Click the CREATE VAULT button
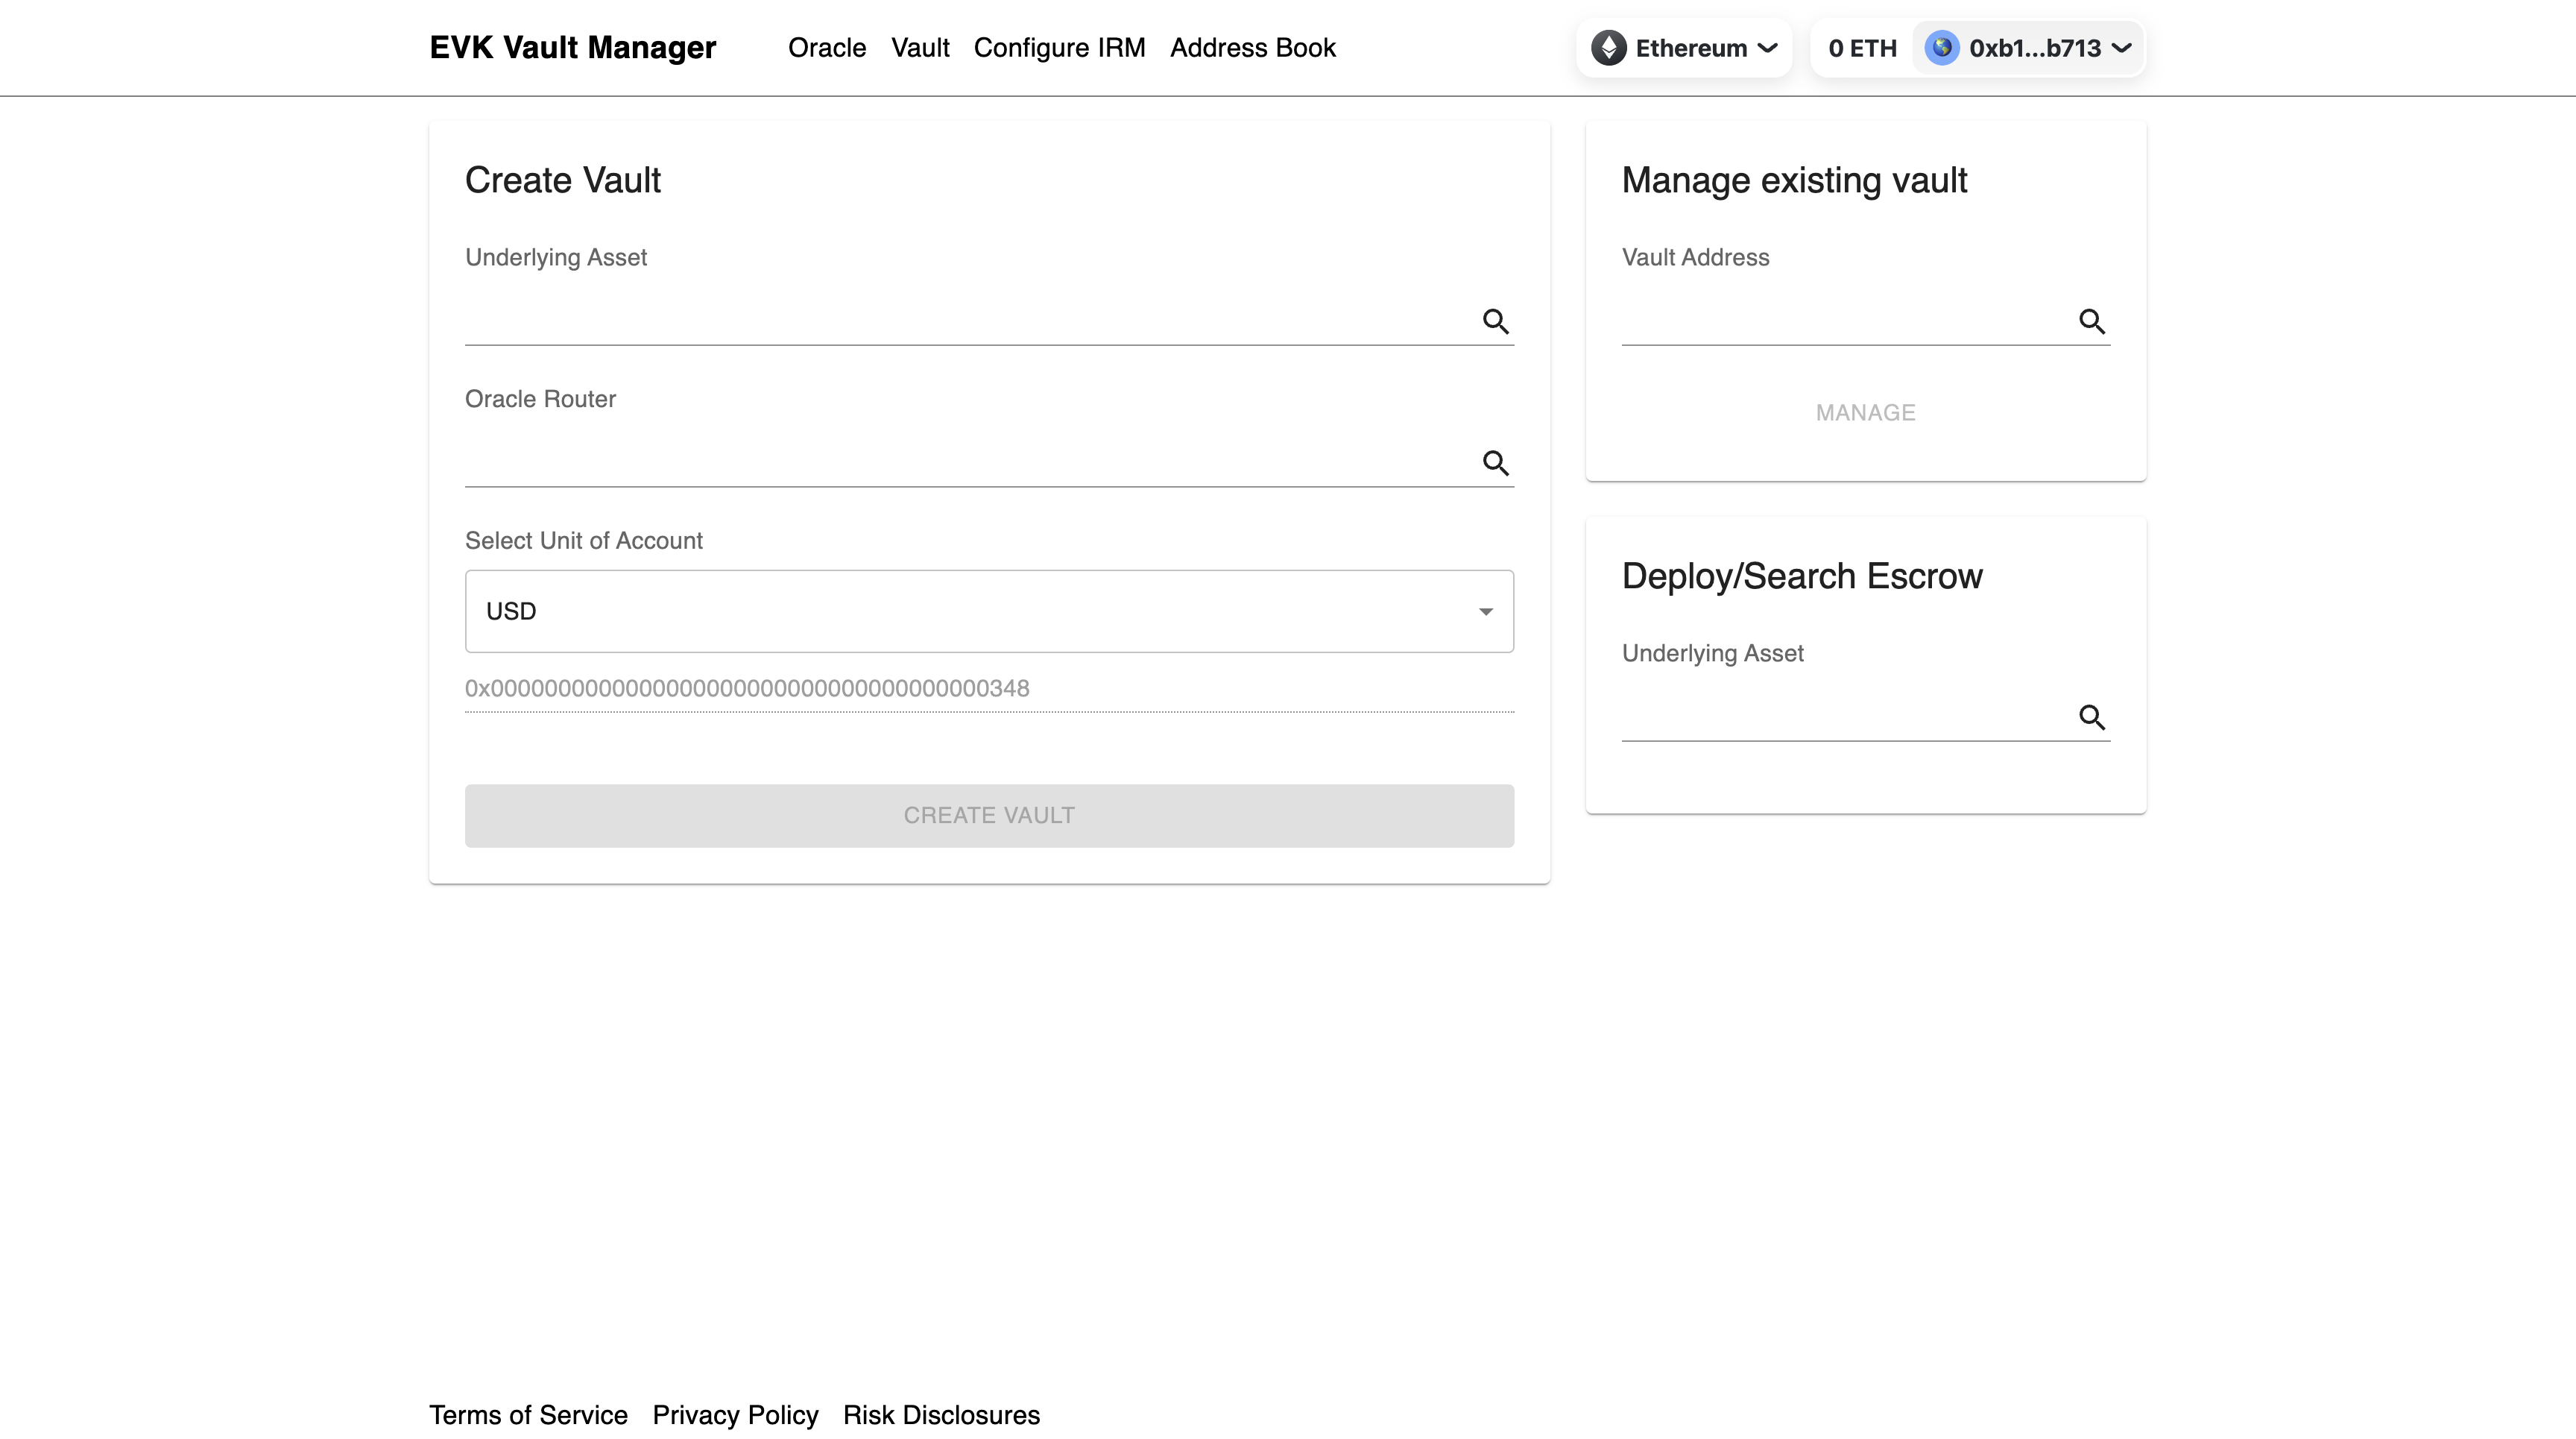 pyautogui.click(x=989, y=814)
